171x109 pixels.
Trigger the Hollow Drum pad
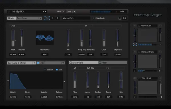pos(147,61)
